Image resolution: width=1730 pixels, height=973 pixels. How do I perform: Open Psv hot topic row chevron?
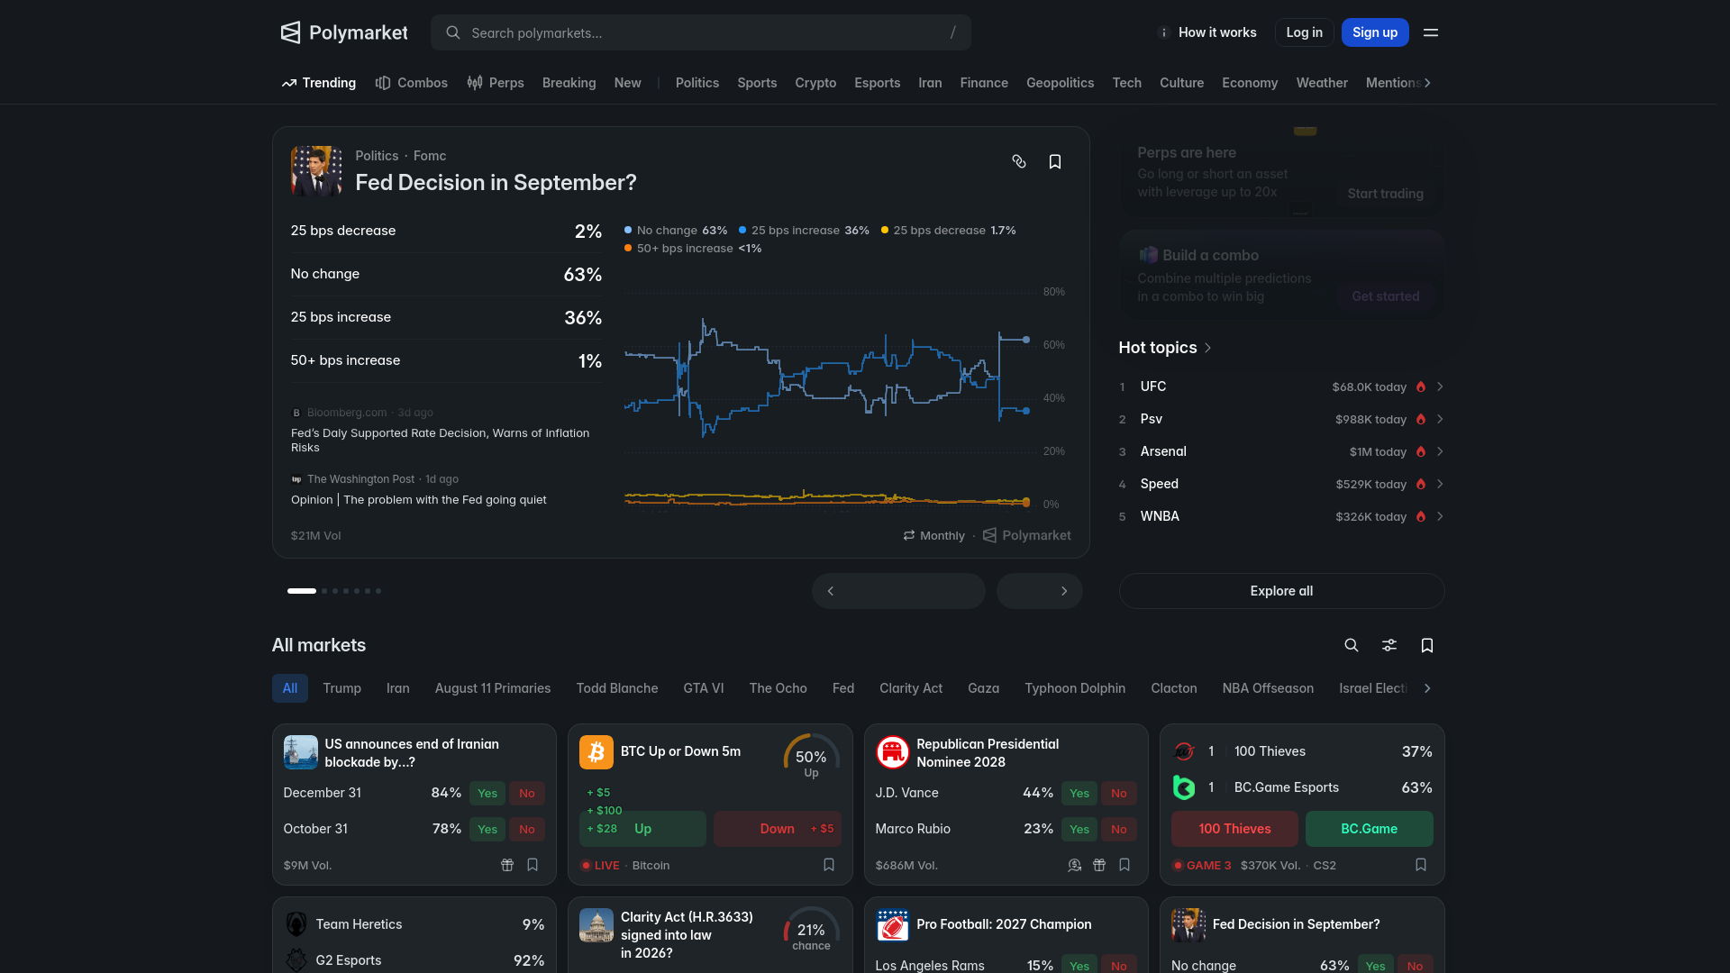pyautogui.click(x=1440, y=419)
